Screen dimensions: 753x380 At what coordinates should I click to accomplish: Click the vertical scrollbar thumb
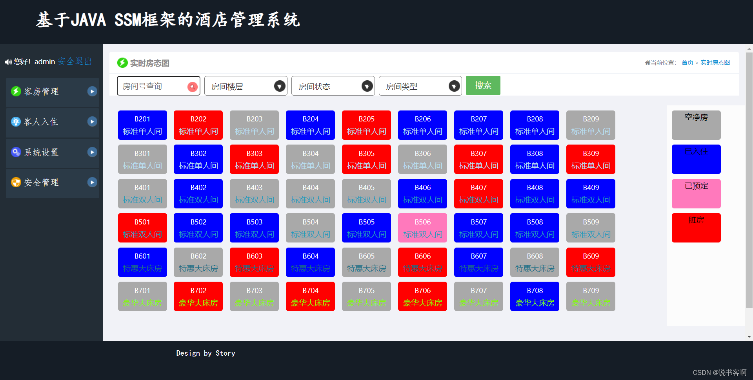pos(749,180)
